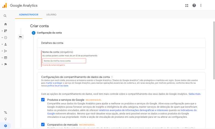Click the red 'nome da conta é obrigatório' error text
215x129 pixels.
(x=54, y=65)
